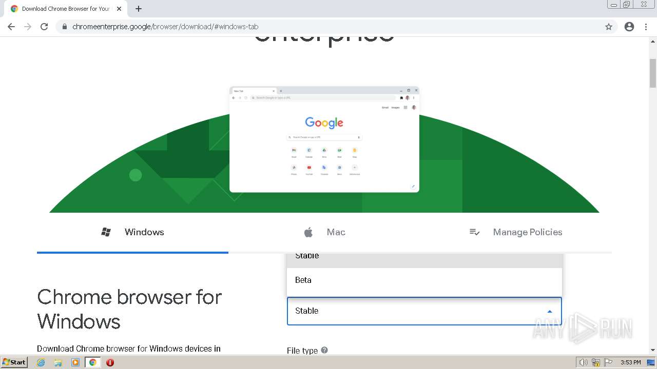Collapse the Stable channel dropdown
Image resolution: width=657 pixels, height=369 pixels.
click(424, 311)
